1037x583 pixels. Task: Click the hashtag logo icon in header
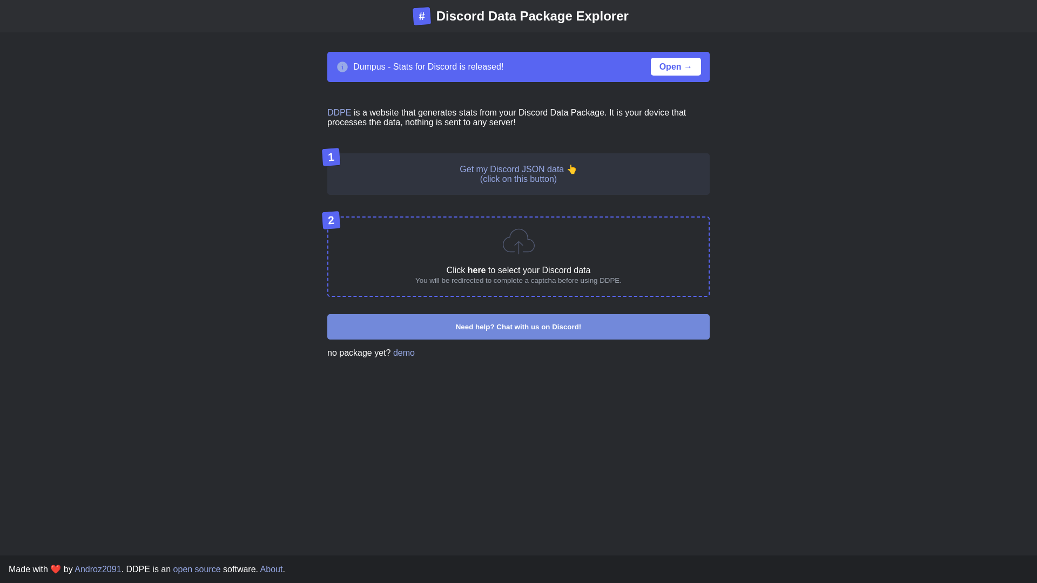(421, 16)
